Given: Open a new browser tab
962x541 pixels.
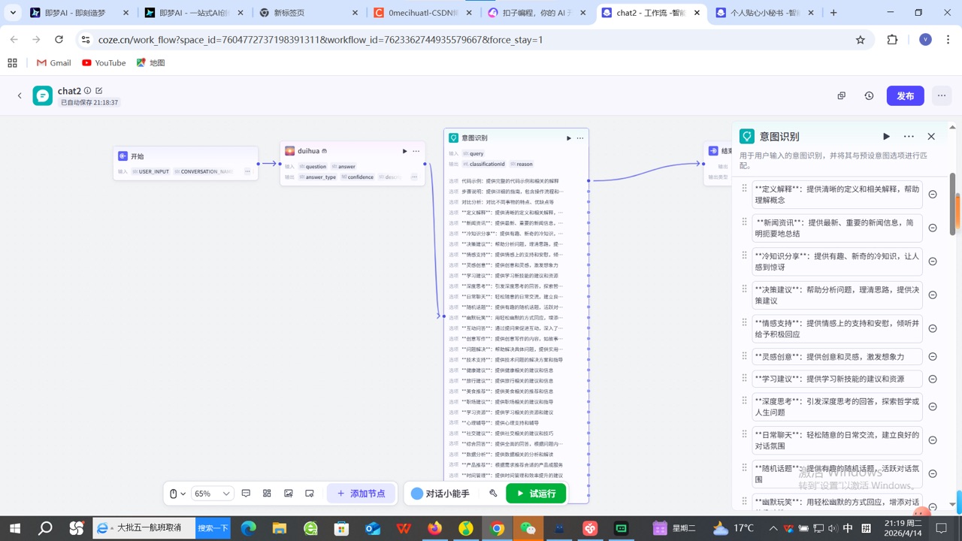Looking at the screenshot, I should pos(833,13).
